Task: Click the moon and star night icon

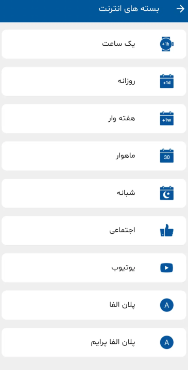Action: 167,193
